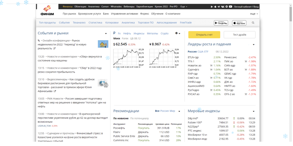The width and height of the screenshot is (293, 146).
Task: Click the search magnifier icon
Action: point(253,23)
